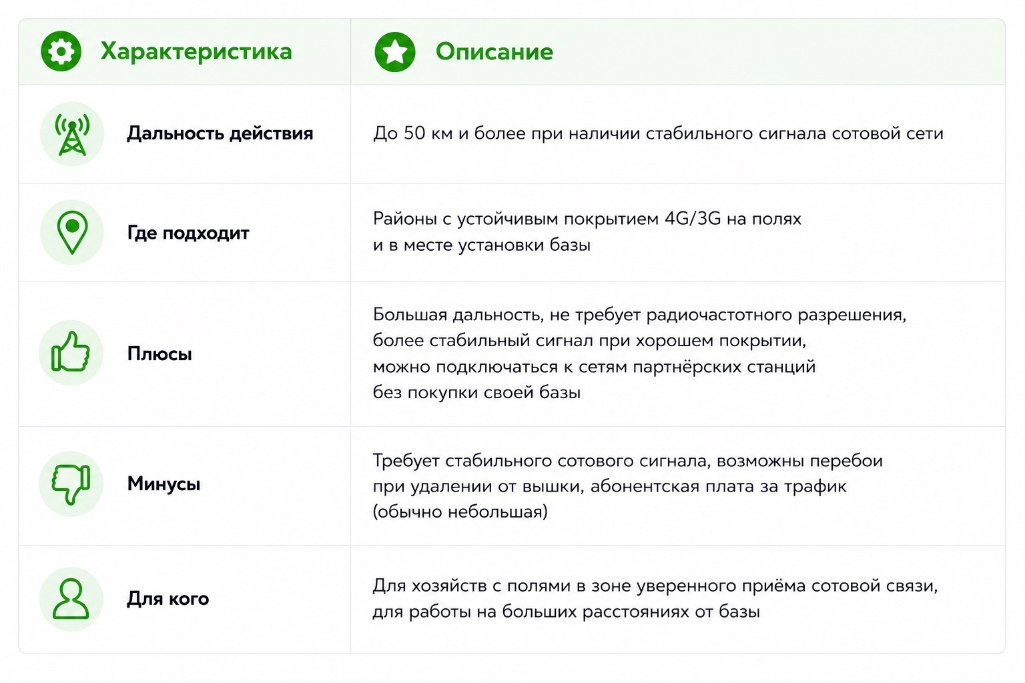This screenshot has width=1025, height=683.
Task: Click the line без покупки своей базы
Action: click(476, 392)
